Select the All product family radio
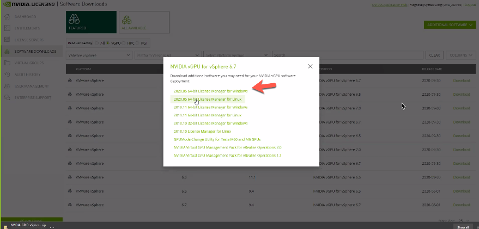 pos(96,44)
